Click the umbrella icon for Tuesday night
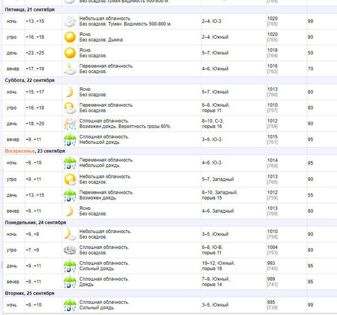 [x=70, y=305]
